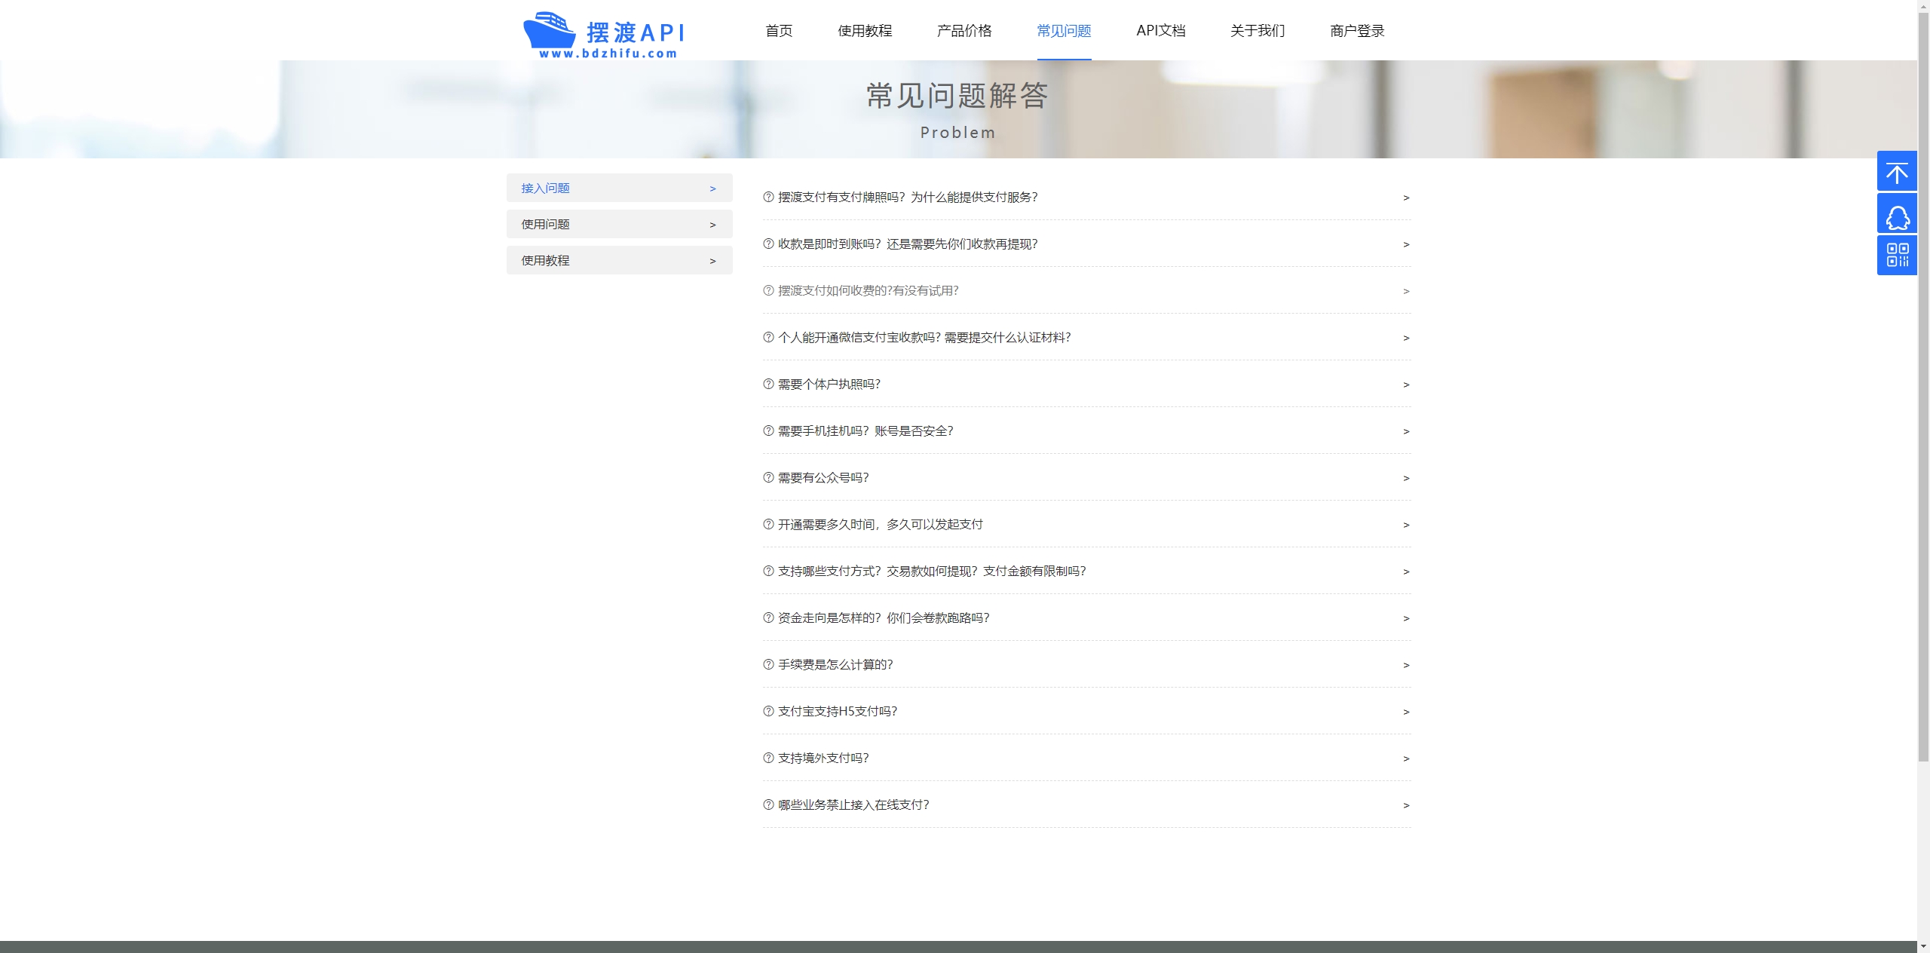
Task: Expand arrow for 需要手机挂机吗 question
Action: point(1406,431)
